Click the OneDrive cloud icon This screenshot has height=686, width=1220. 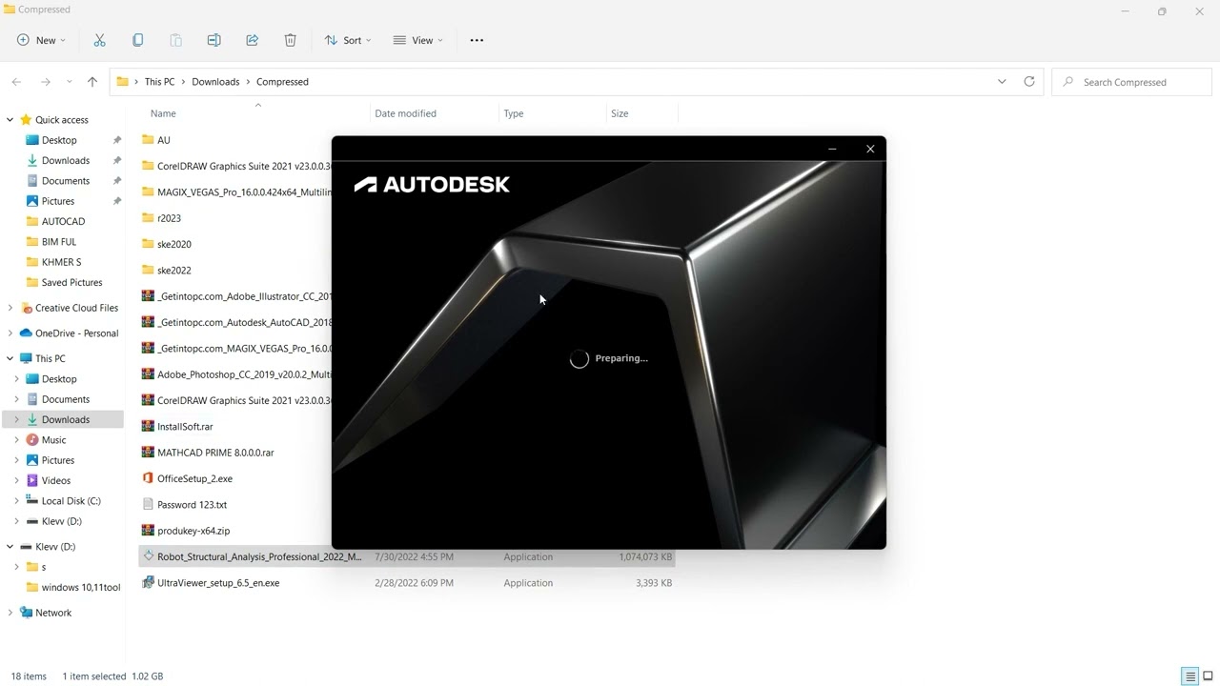coord(27,333)
